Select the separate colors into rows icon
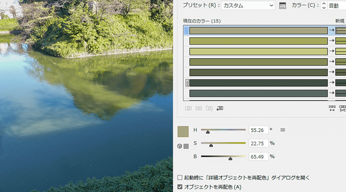Image resolution: width=346 pixels, height=192 pixels. 199,108
